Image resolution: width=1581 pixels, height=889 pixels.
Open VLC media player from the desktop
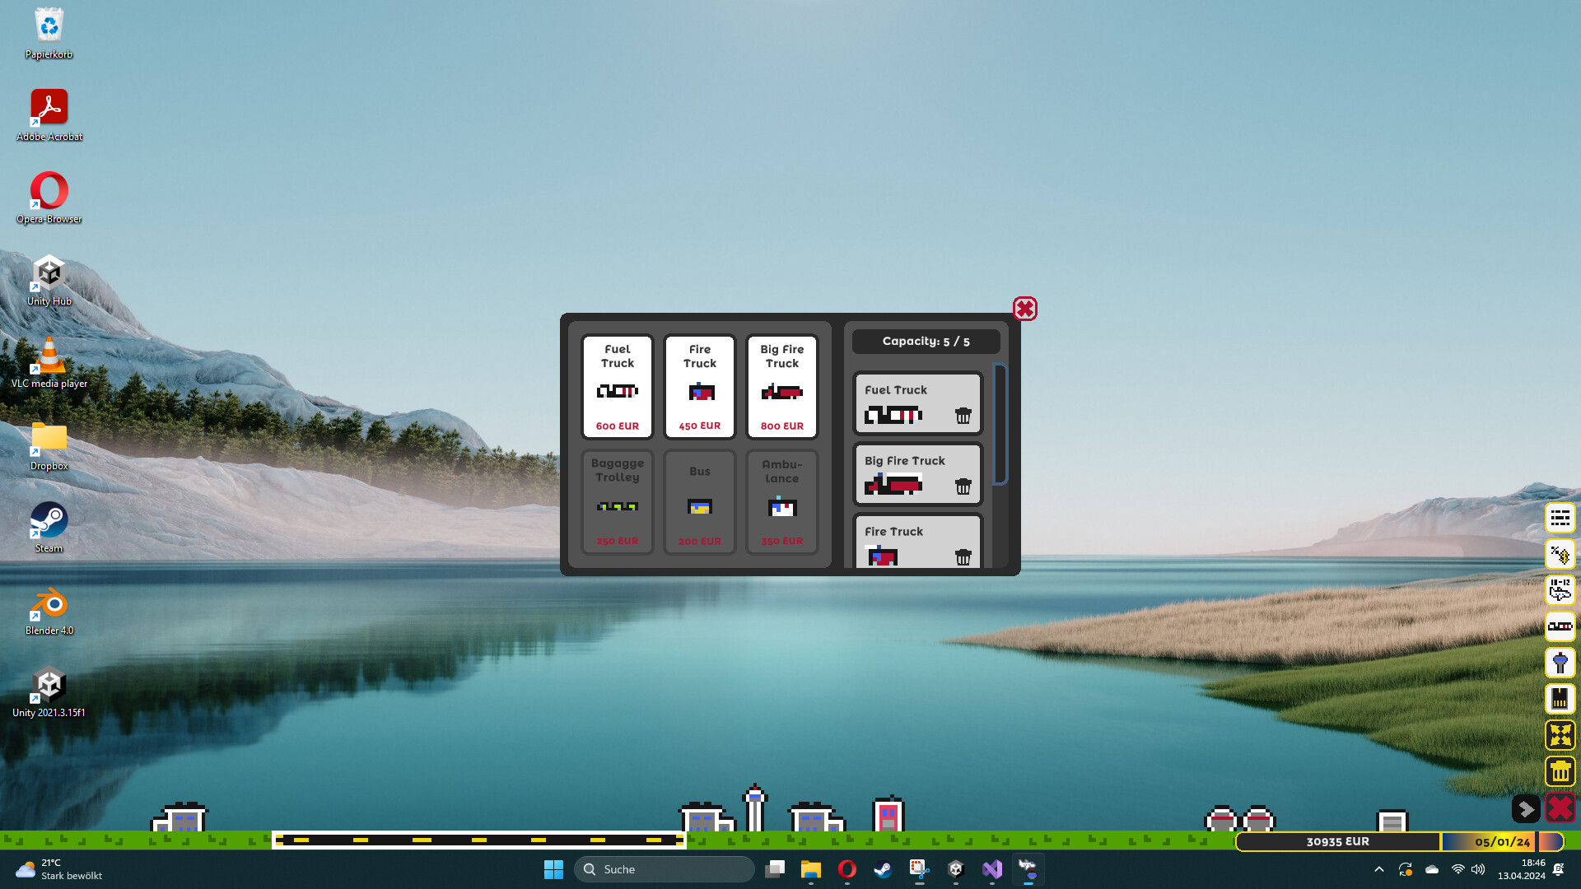coord(49,354)
